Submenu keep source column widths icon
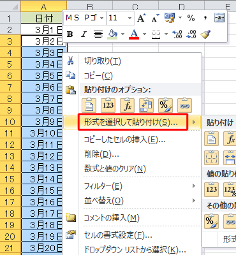The image size is (236, 255). pos(230,157)
